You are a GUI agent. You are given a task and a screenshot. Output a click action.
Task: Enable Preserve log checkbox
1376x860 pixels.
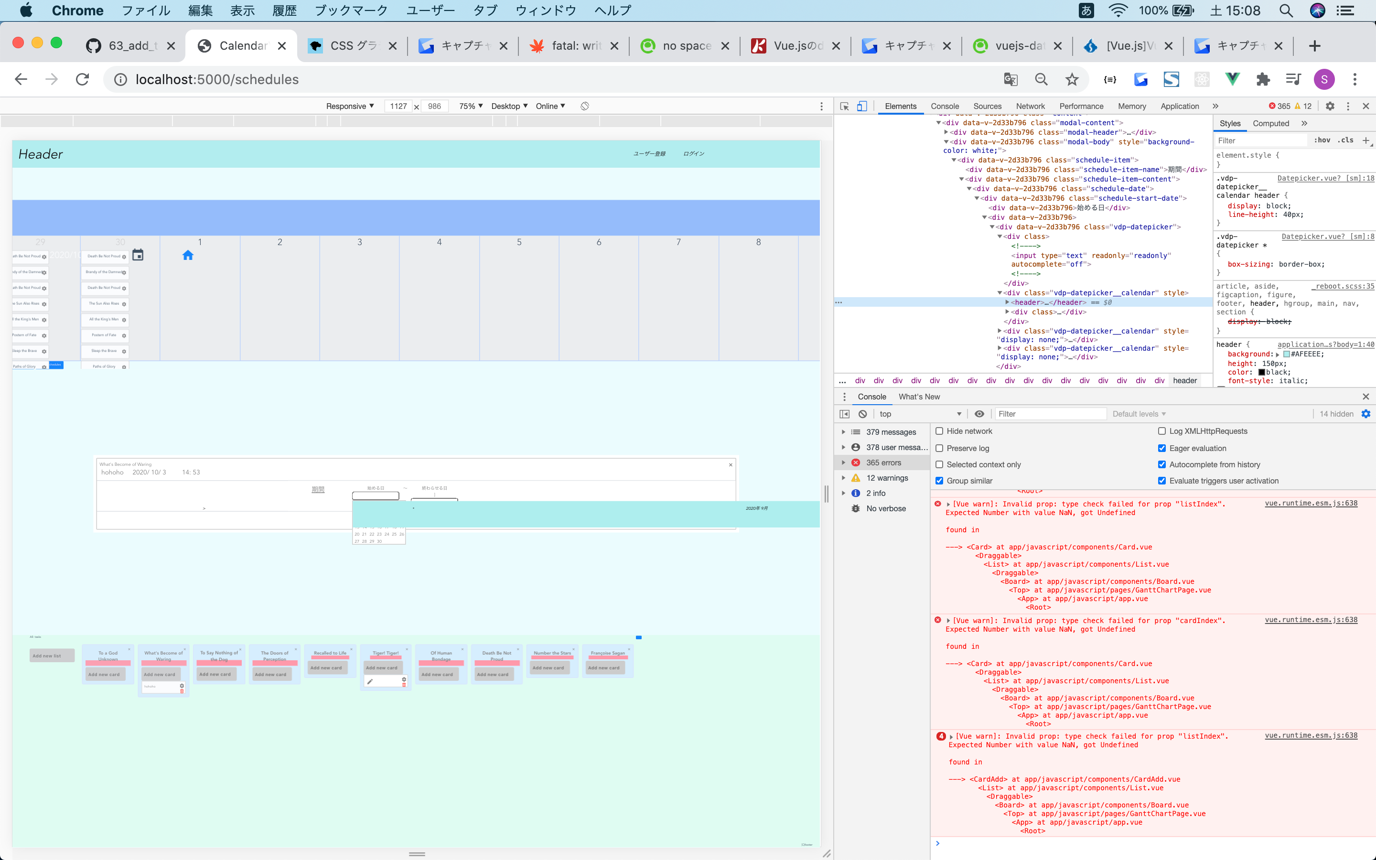(939, 448)
